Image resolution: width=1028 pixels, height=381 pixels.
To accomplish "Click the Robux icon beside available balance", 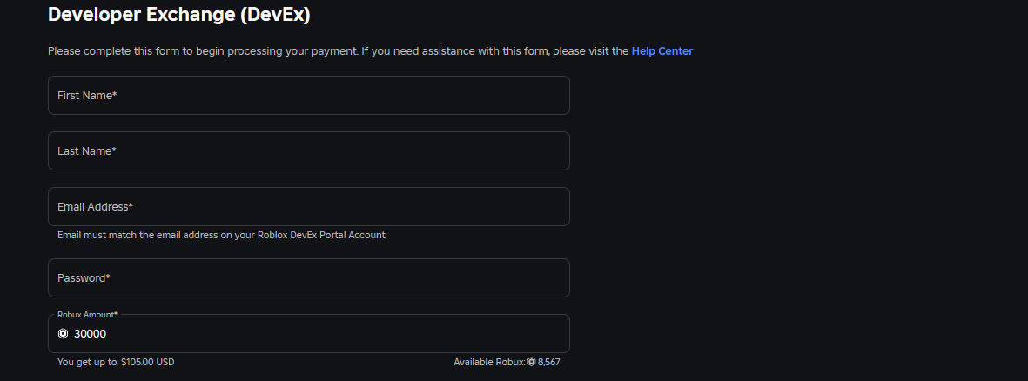I will pyautogui.click(x=531, y=362).
